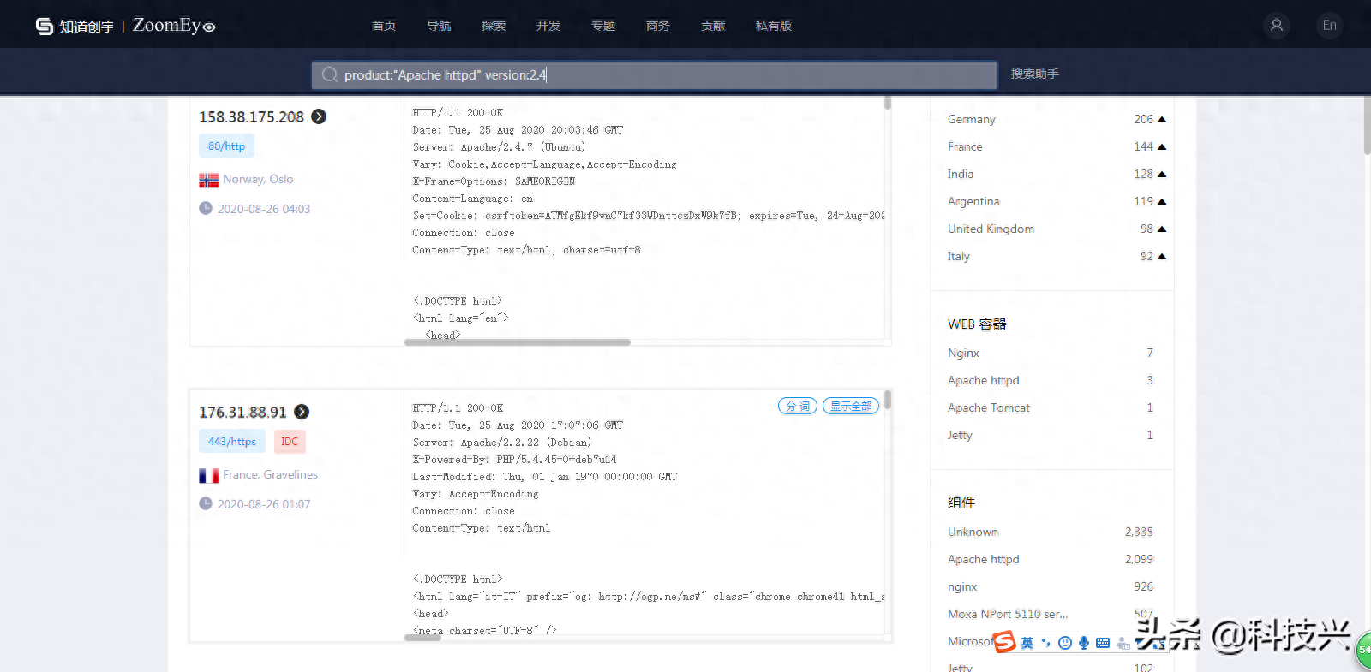Filter WEB 容器 by Apache Tomcat

989,408
